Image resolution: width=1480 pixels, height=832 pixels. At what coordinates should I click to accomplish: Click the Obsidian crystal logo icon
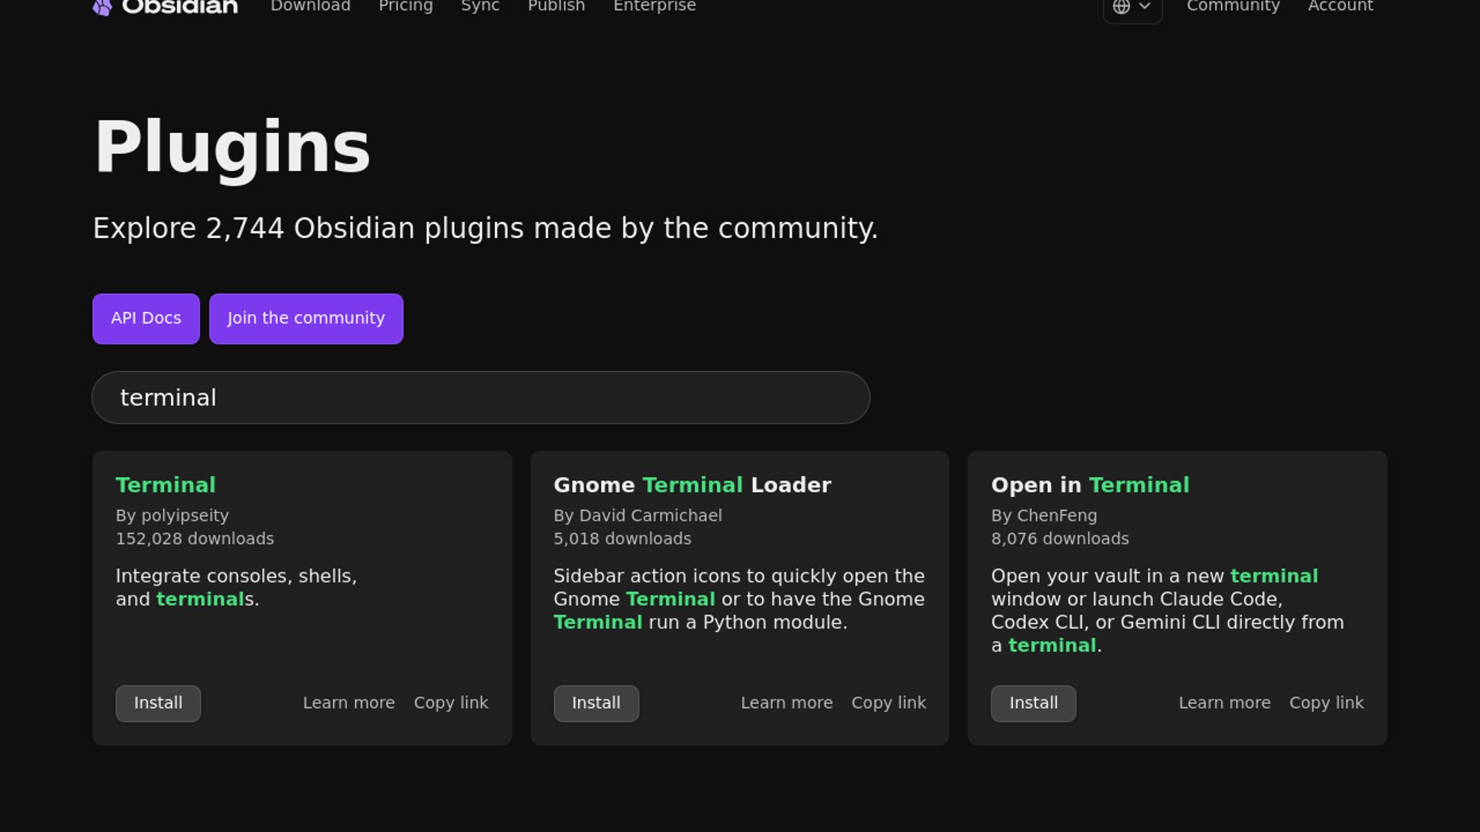click(x=102, y=7)
